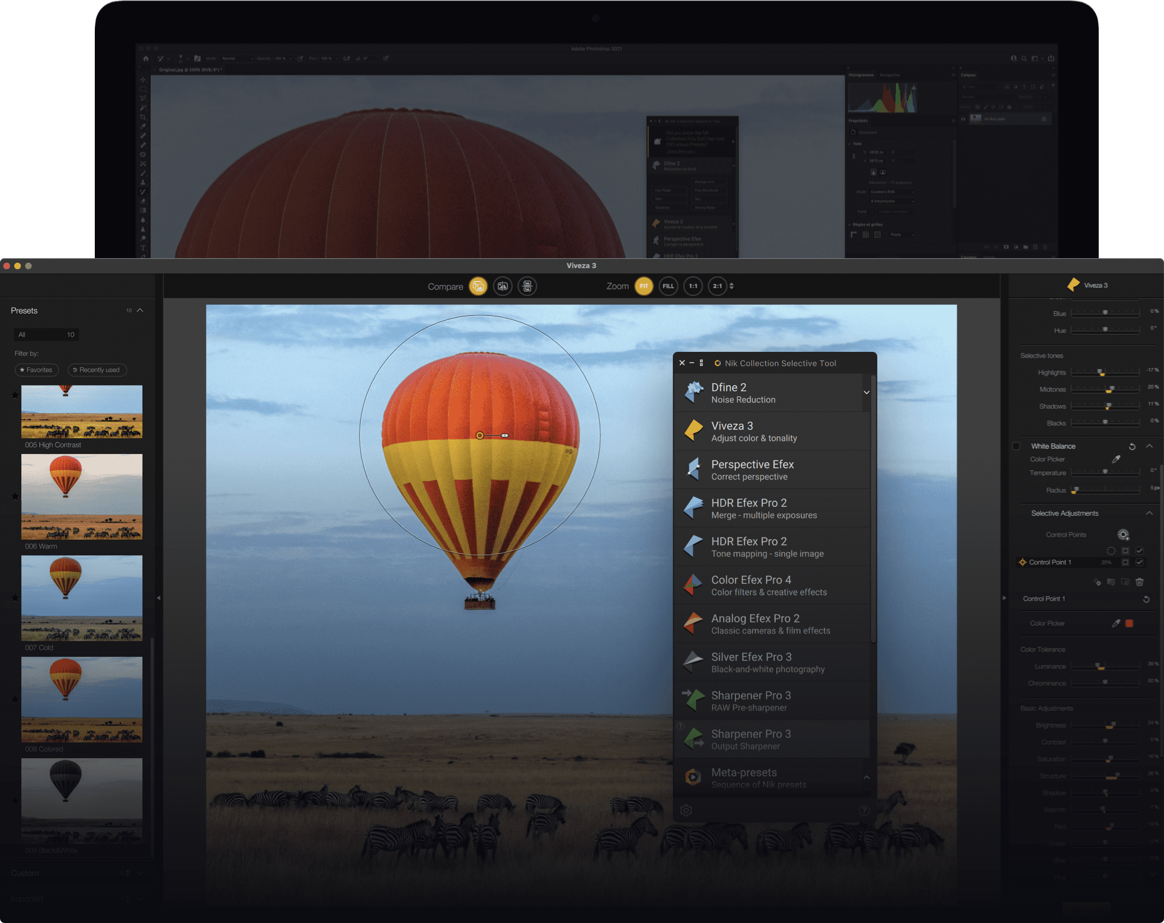Viewport: 1164px width, 923px height.
Task: Reset Control Point 1 adjustments
Action: pos(1146,599)
